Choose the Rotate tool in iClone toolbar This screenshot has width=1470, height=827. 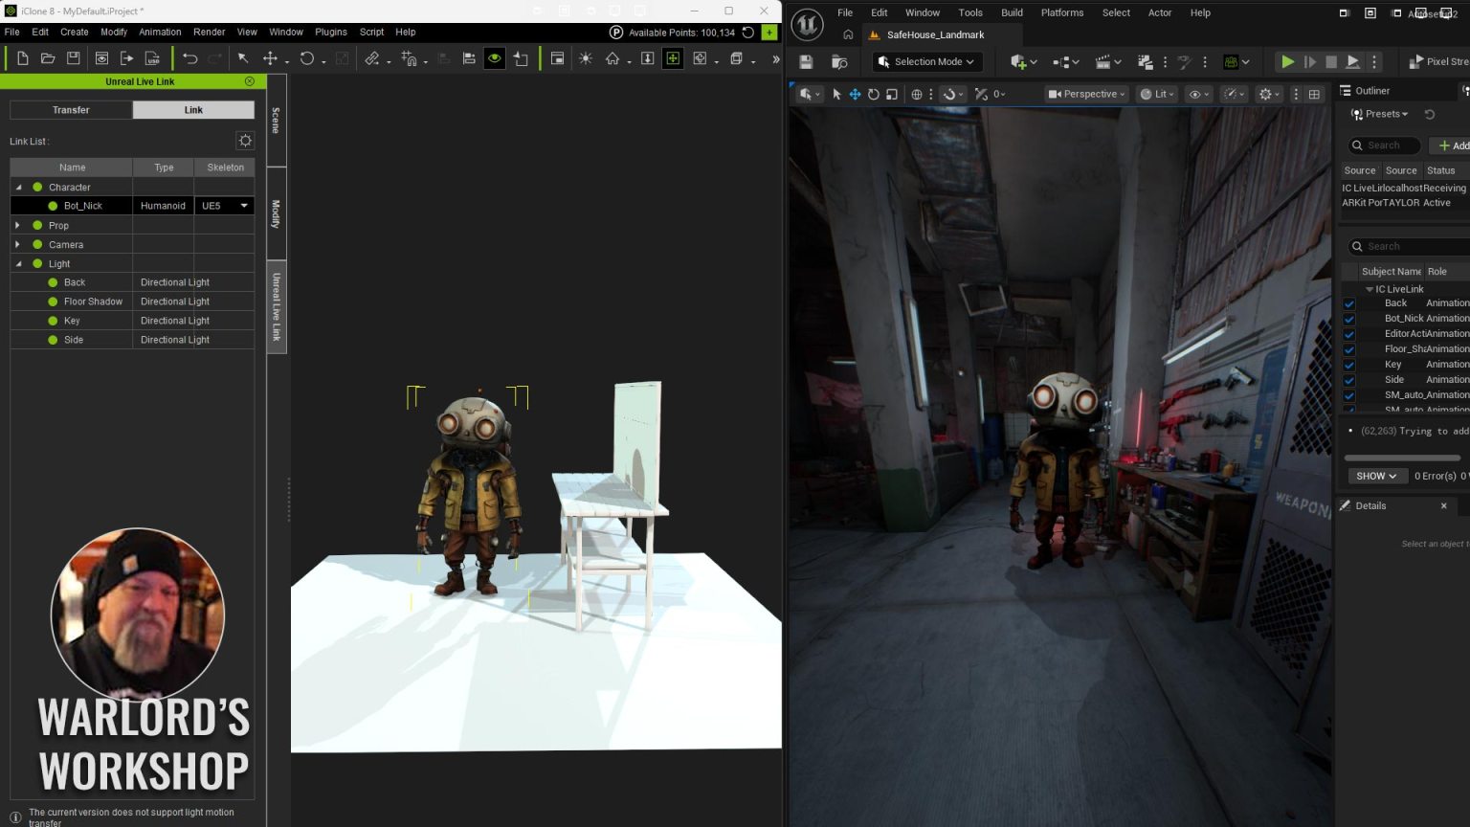pyautogui.click(x=306, y=58)
